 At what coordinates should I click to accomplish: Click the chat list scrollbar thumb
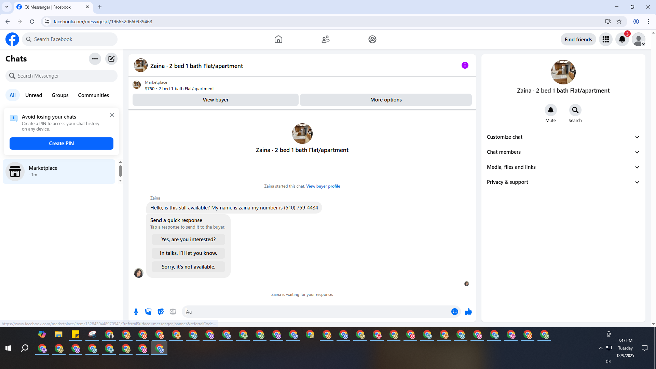point(120,170)
